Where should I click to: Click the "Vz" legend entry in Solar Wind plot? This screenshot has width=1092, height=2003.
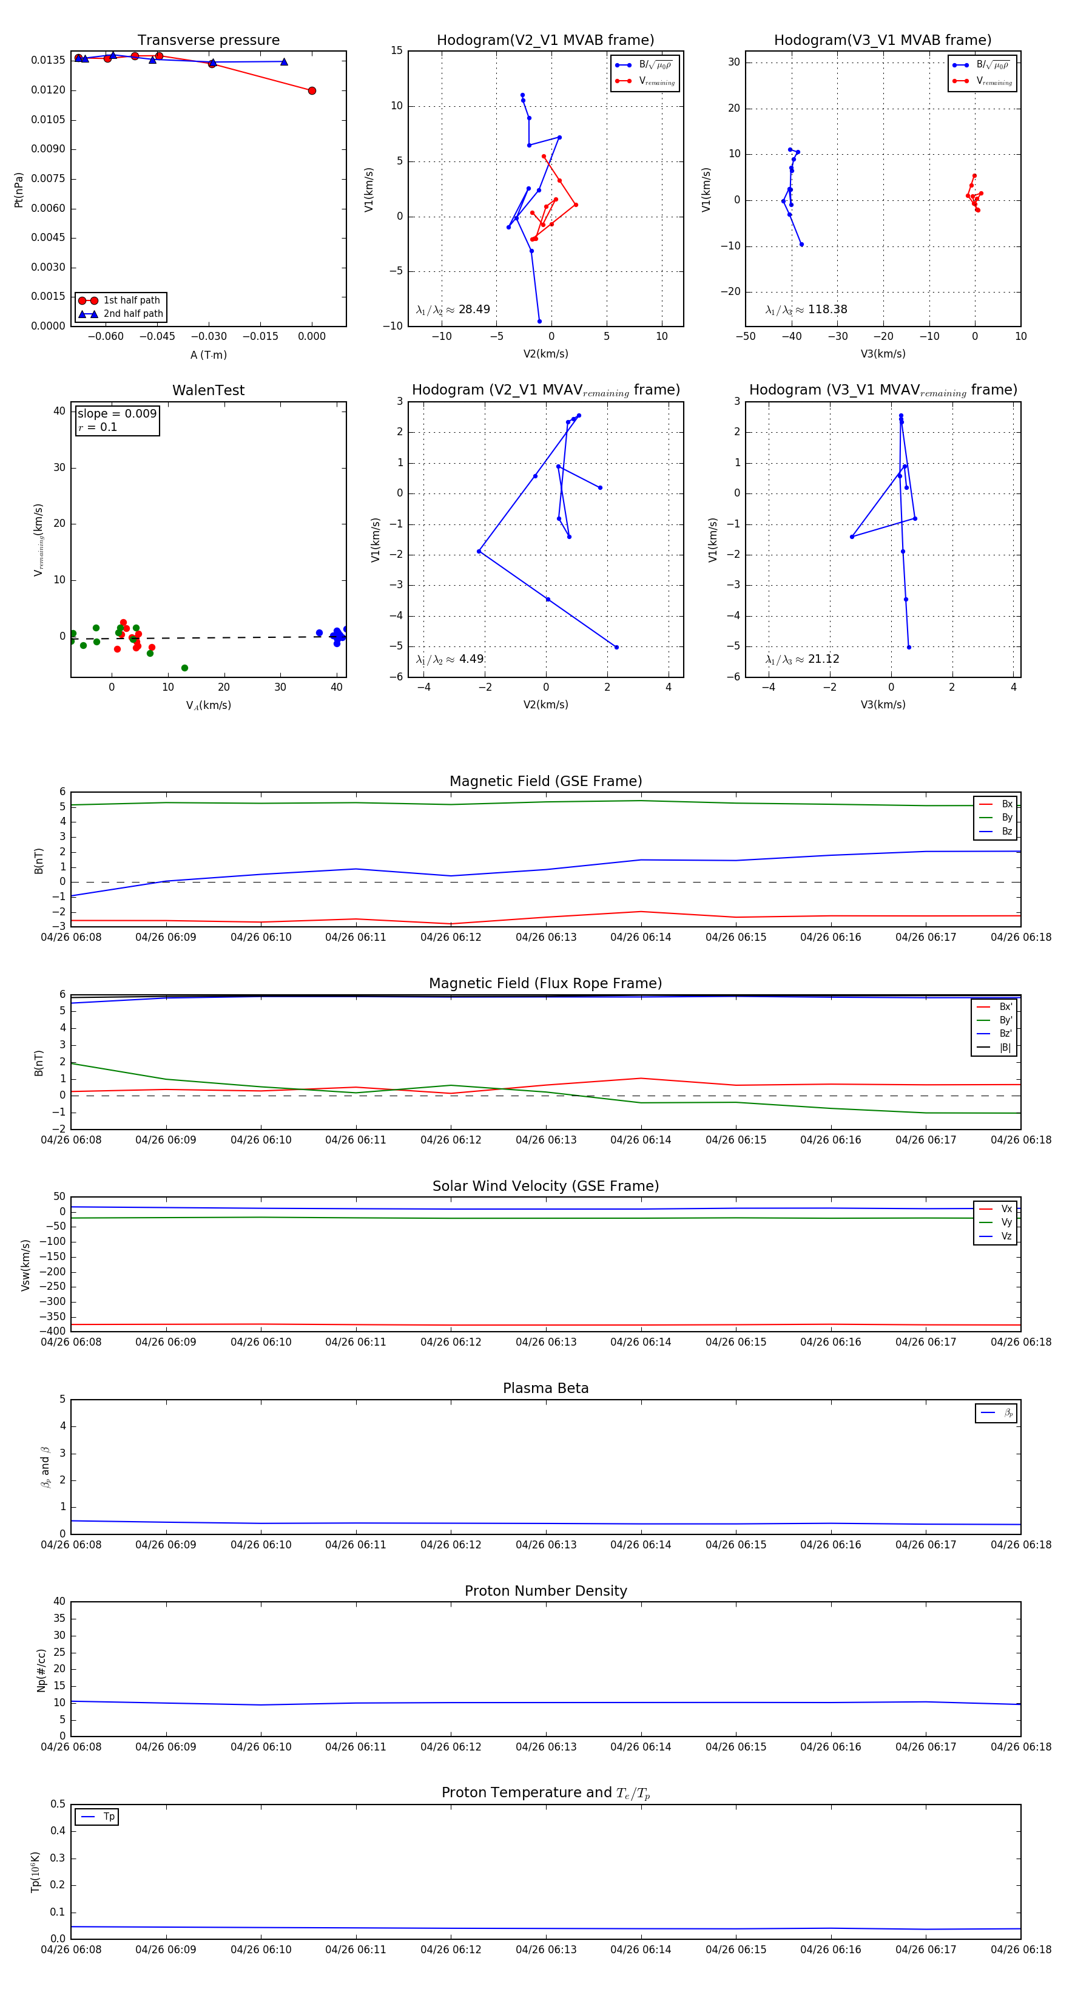(996, 1236)
